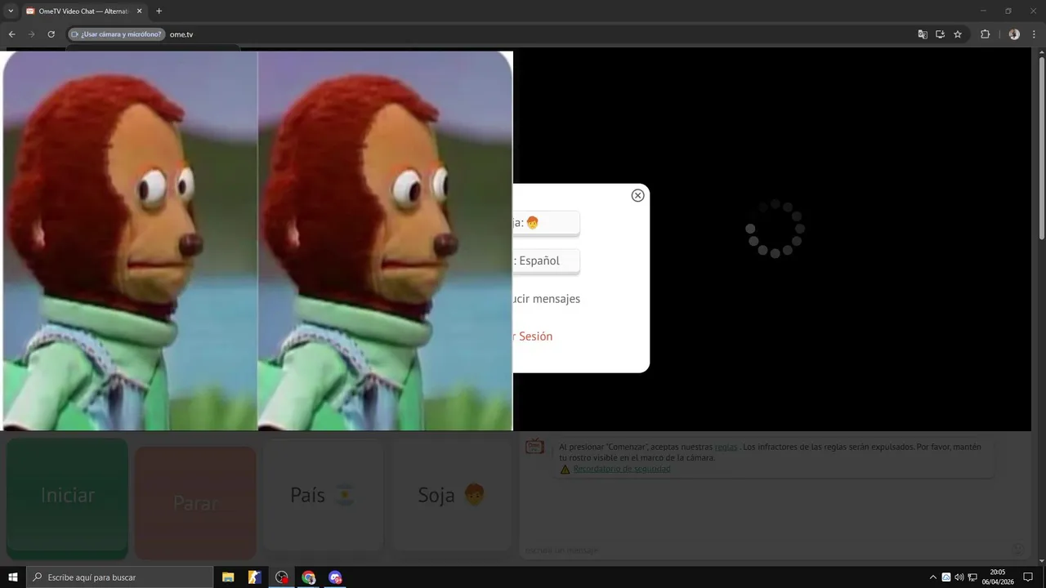Open the gender selector in the popup
This screenshot has height=588, width=1046.
tap(546, 223)
